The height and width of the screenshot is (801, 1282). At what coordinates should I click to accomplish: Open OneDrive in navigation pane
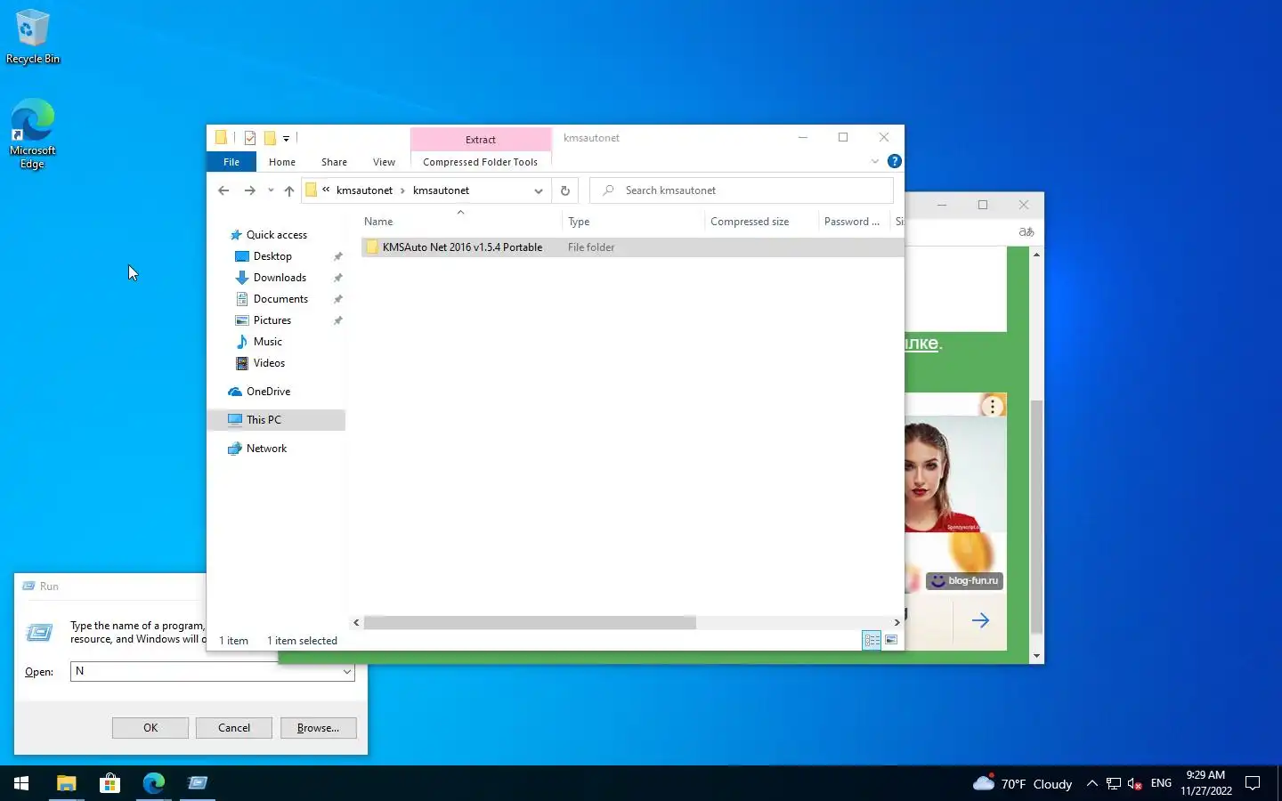[268, 392]
